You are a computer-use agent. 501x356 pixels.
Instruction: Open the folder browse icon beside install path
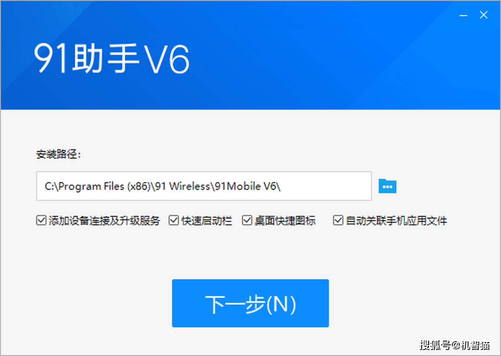pos(387,186)
